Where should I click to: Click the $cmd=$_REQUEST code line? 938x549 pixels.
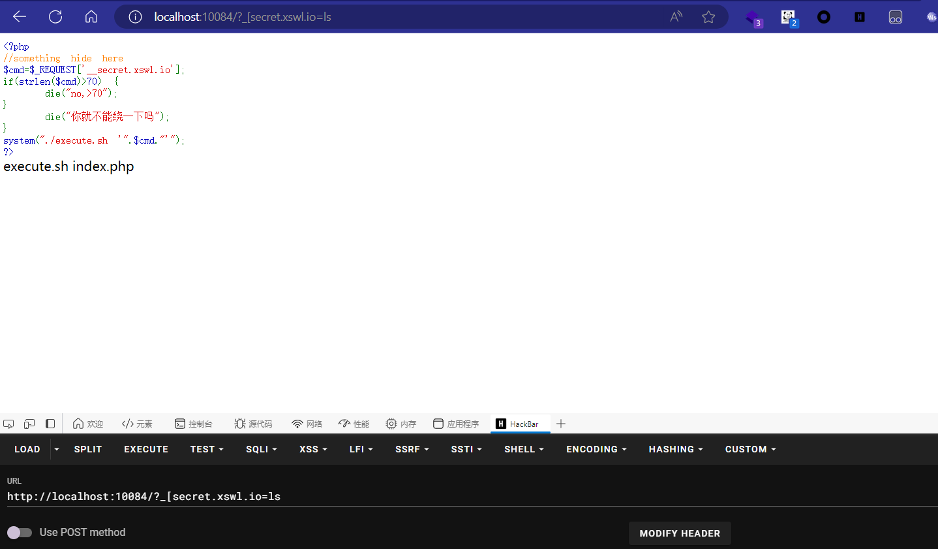(x=94, y=70)
